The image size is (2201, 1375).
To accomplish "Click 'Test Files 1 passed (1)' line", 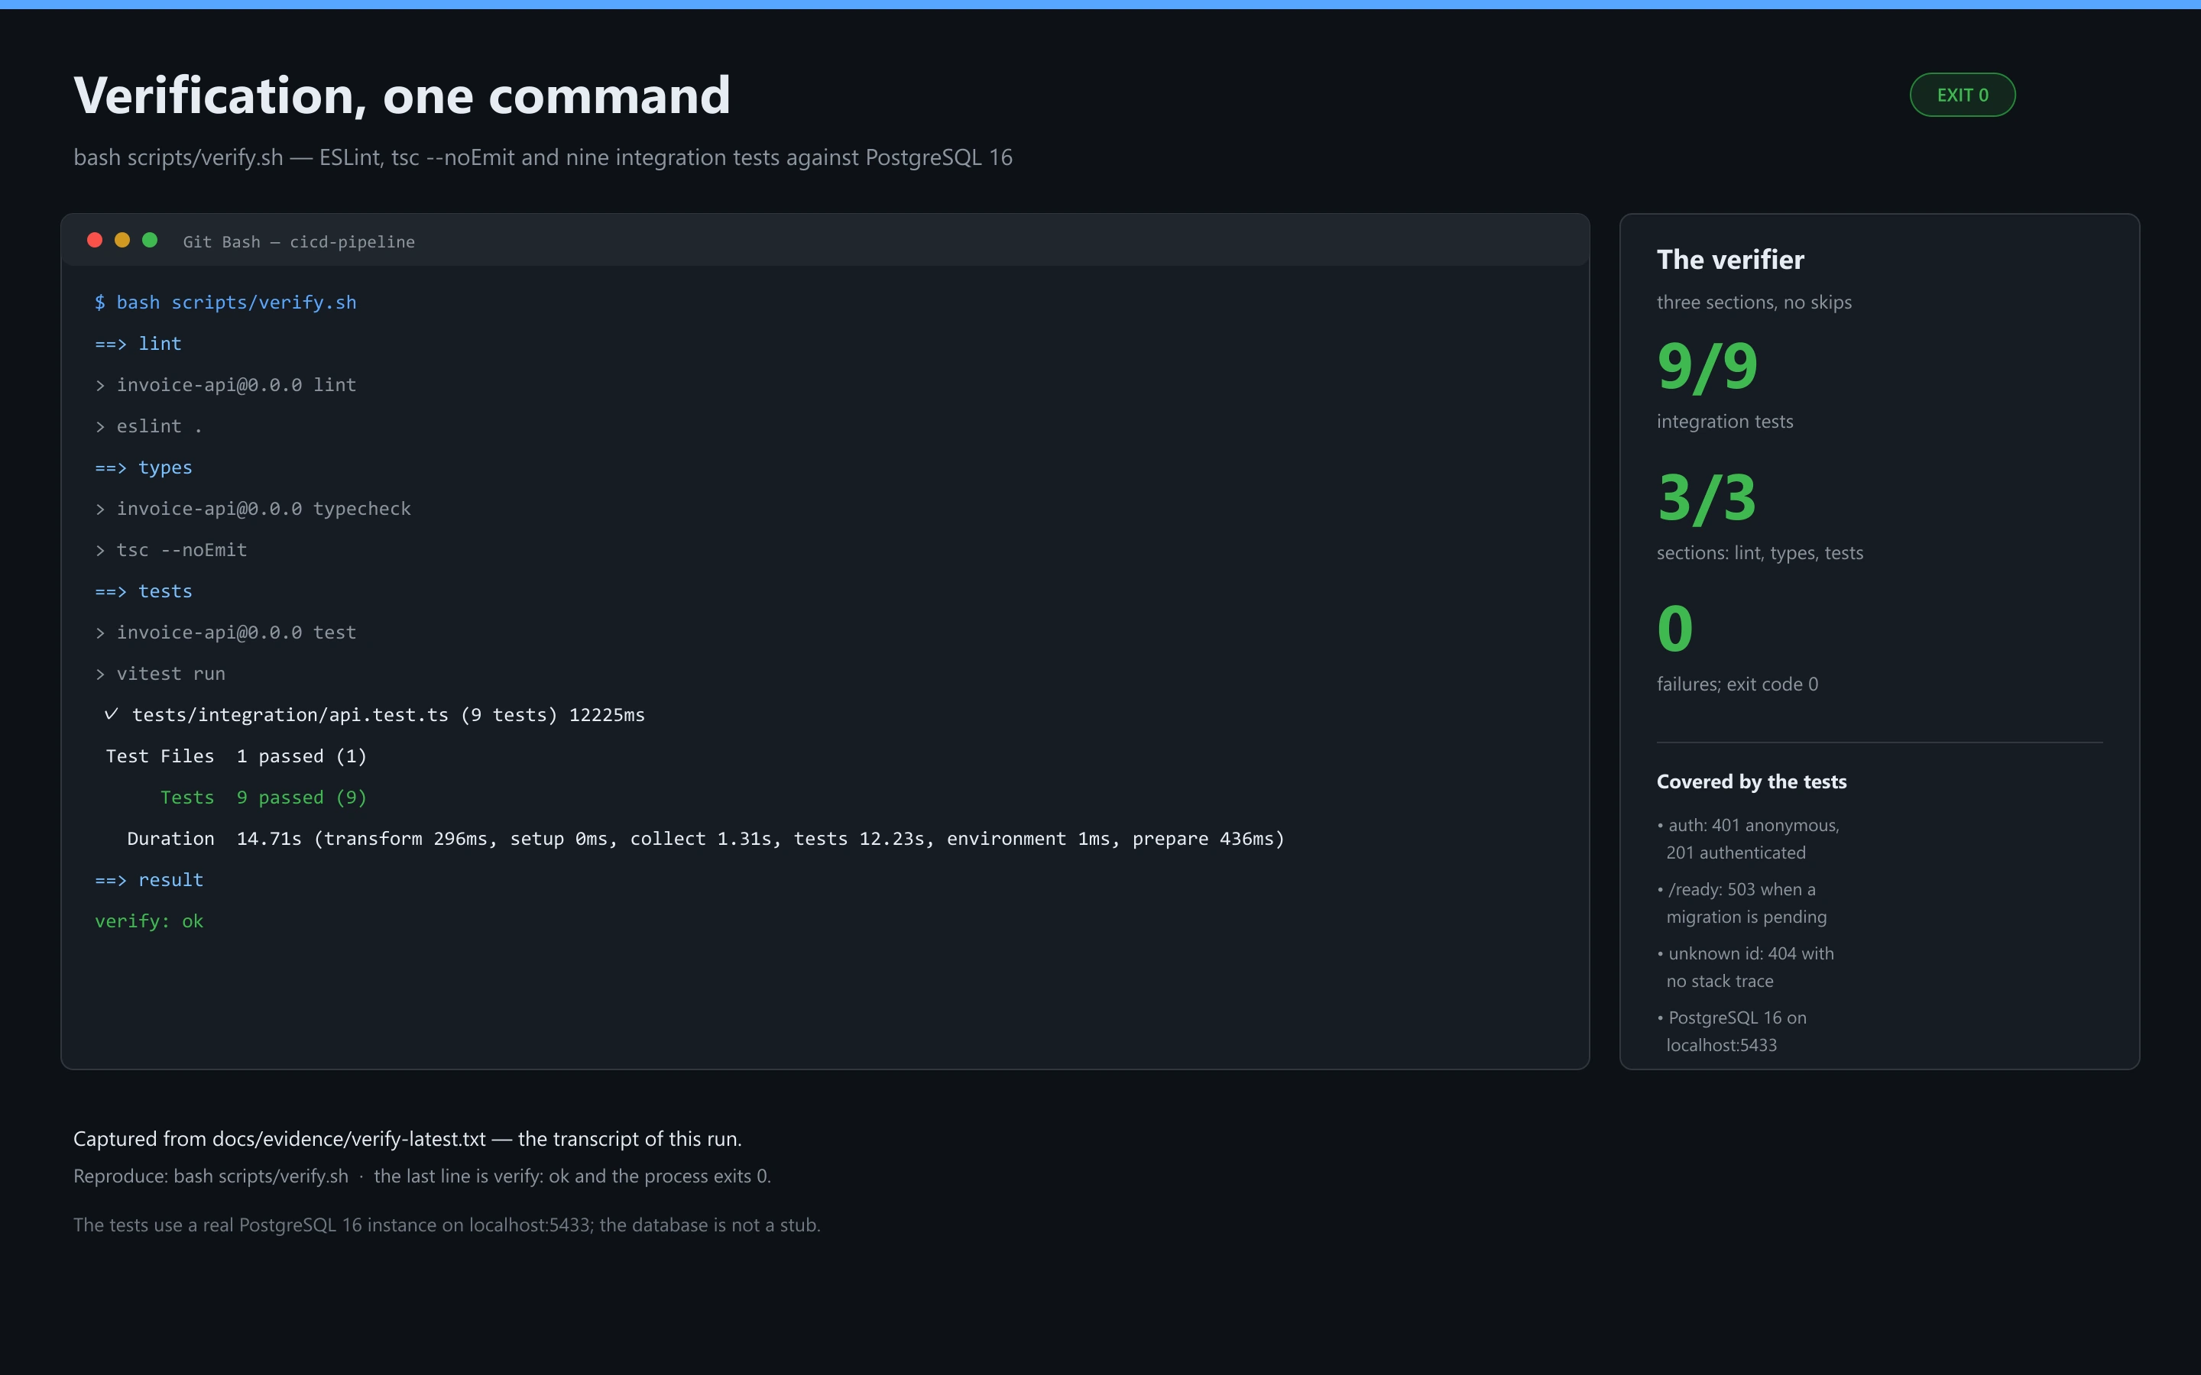I will pos(236,756).
